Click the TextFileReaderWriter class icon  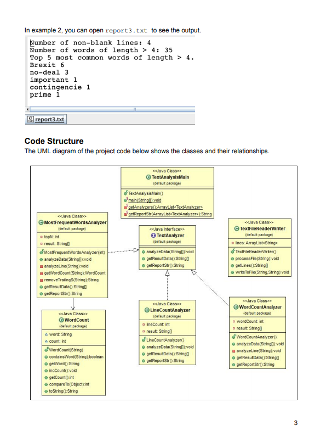point(237,228)
